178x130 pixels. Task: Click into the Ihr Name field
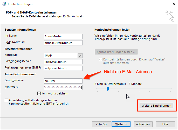pos(63,36)
